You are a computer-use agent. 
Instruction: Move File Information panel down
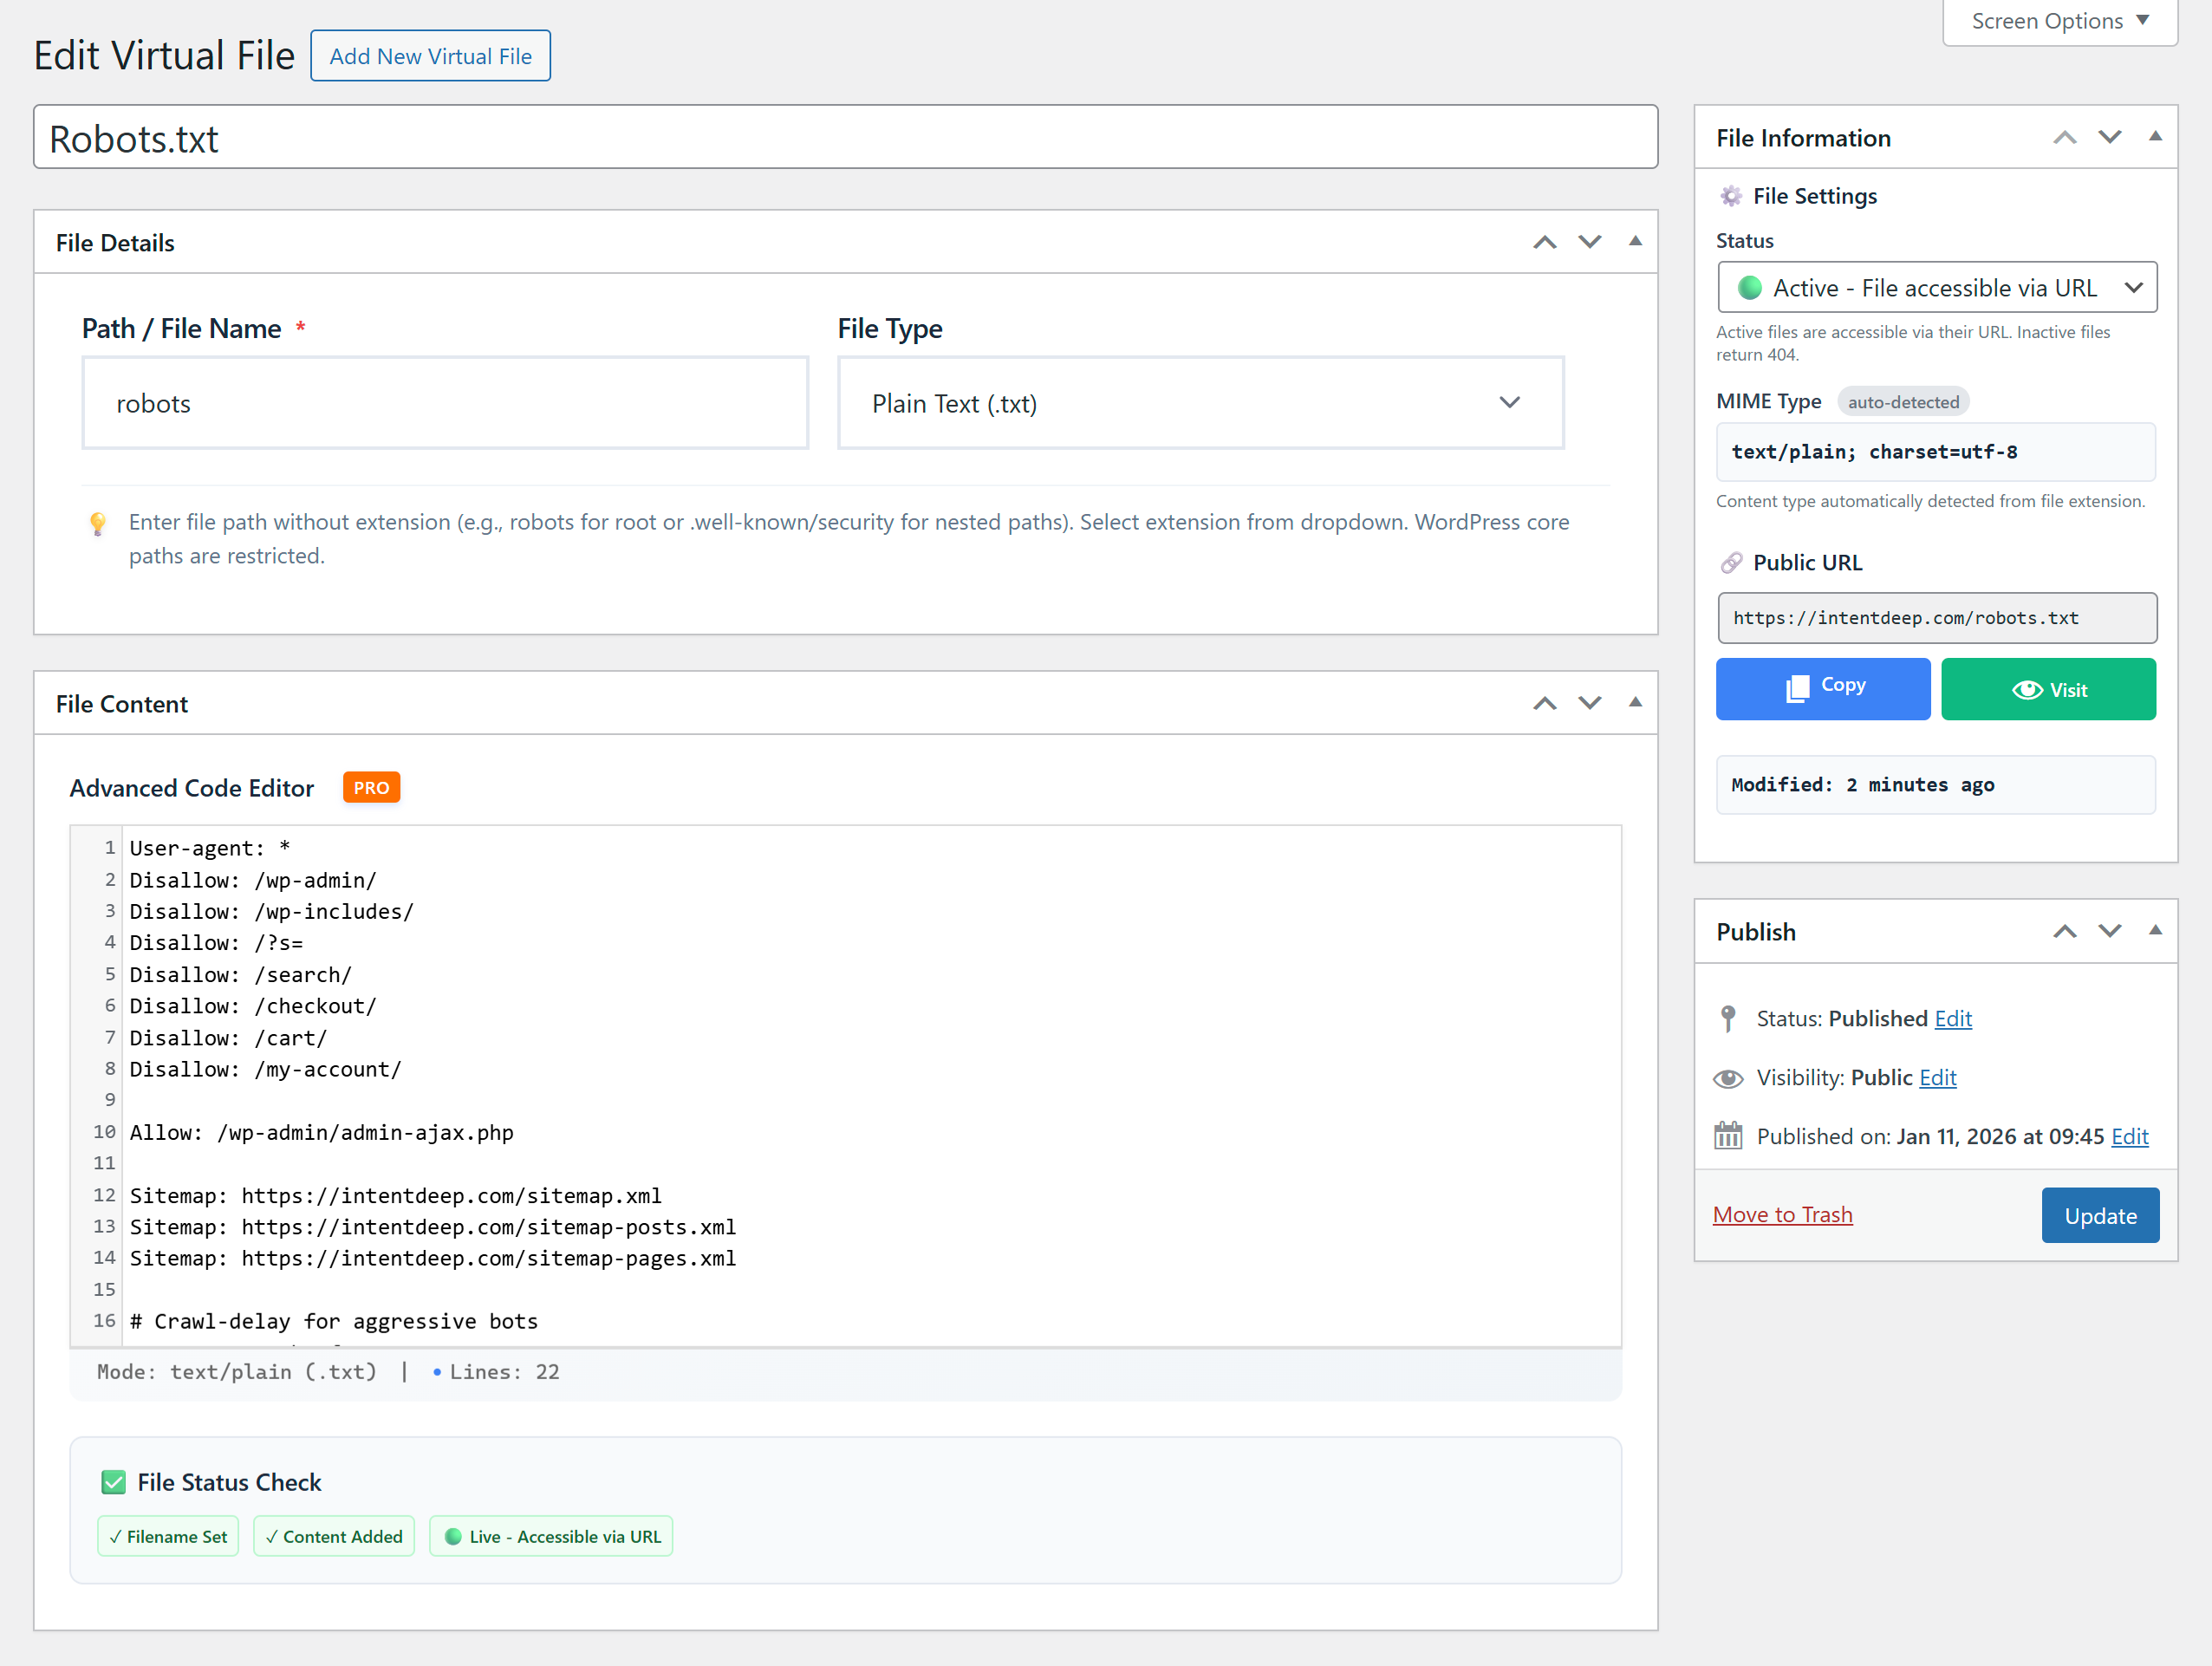tap(2109, 137)
